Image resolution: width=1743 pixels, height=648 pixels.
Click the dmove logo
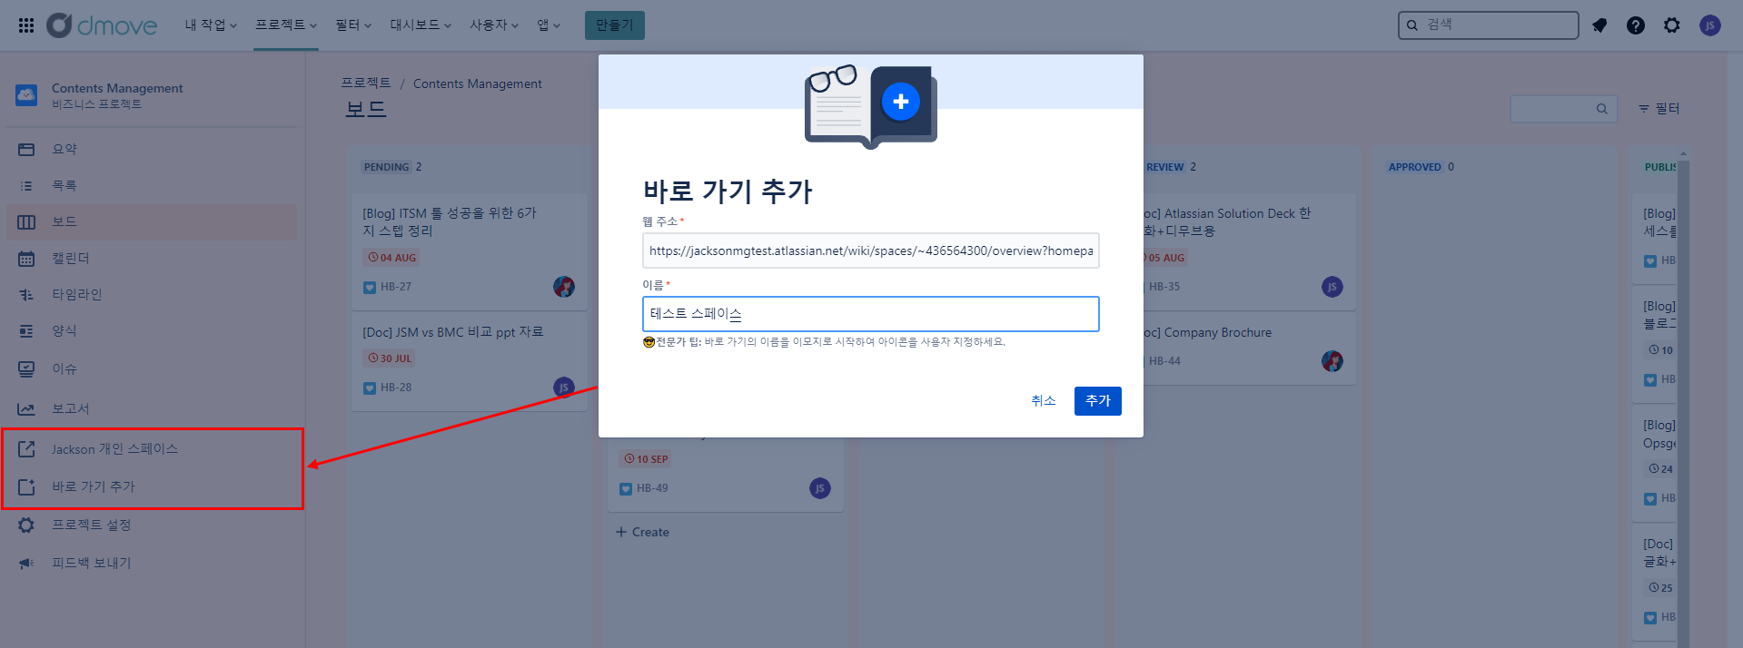(102, 25)
